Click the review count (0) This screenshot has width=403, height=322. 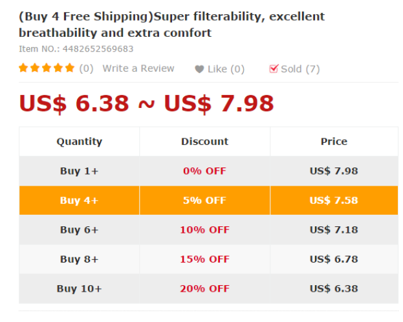click(x=86, y=69)
